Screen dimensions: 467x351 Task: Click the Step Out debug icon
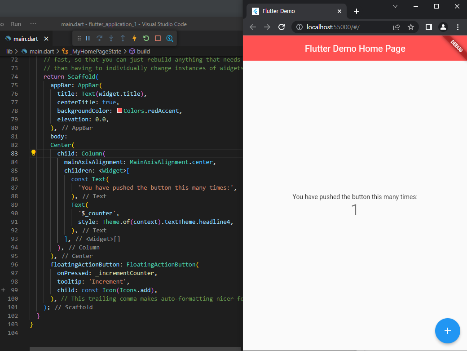tap(123, 38)
